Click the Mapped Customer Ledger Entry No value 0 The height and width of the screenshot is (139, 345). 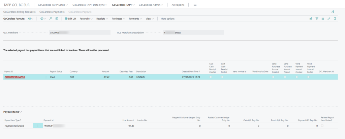[199, 126]
